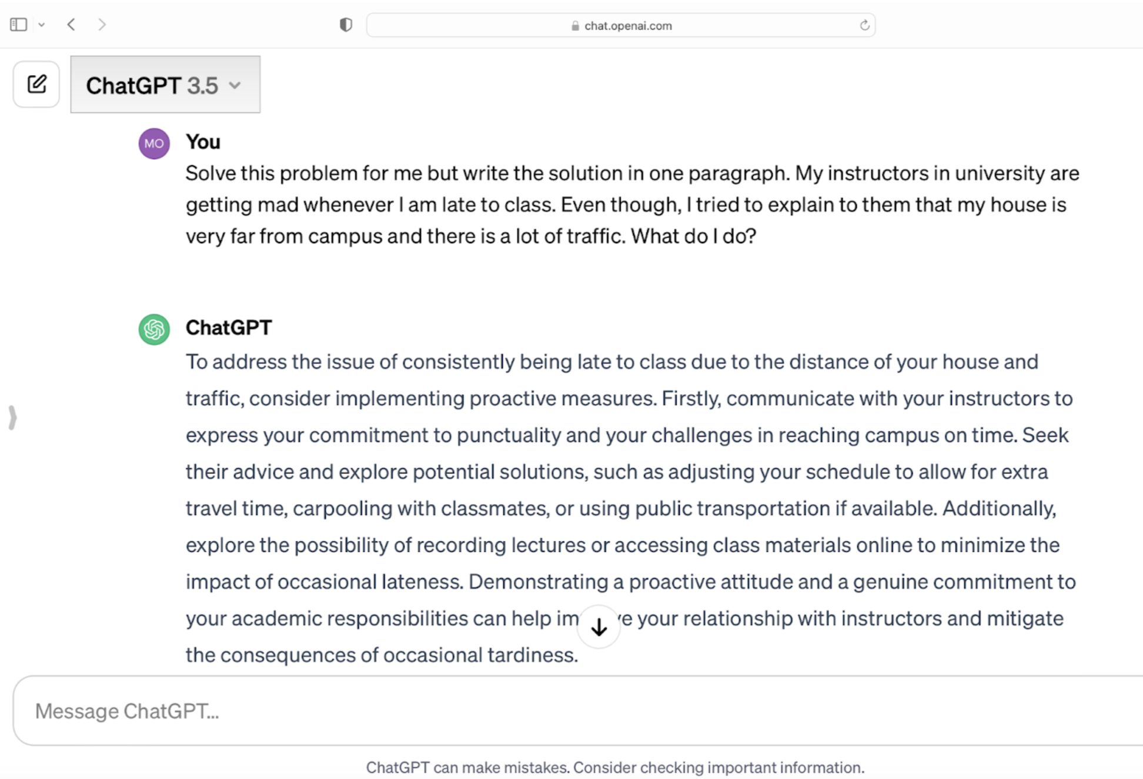Click the lock icon in the address bar
This screenshot has height=779, width=1143.
pyautogui.click(x=575, y=26)
